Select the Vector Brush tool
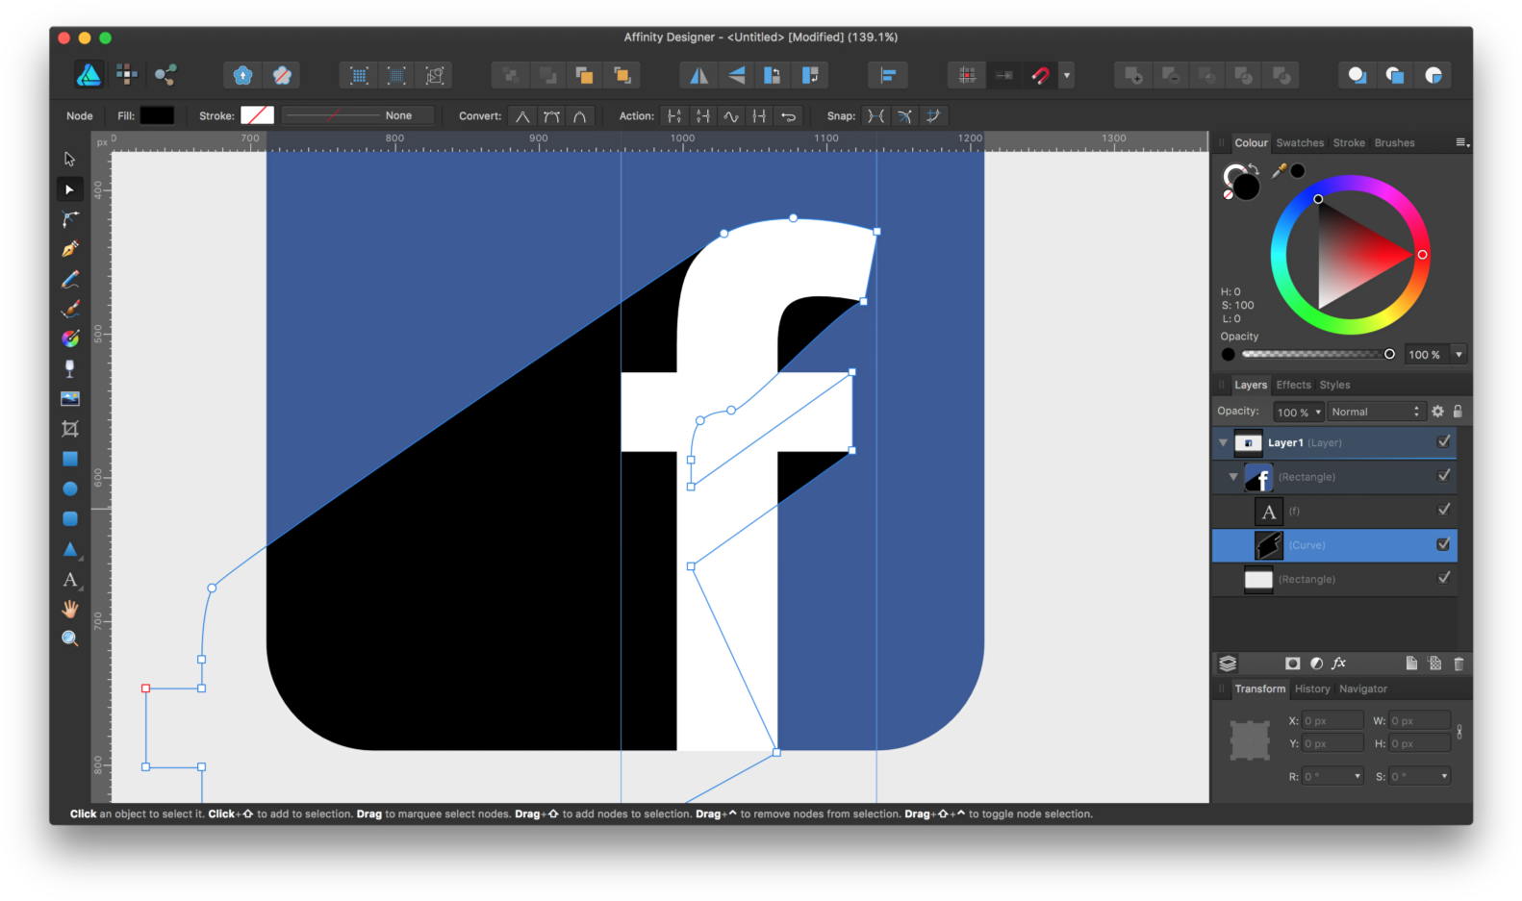1522x901 pixels. [x=69, y=309]
